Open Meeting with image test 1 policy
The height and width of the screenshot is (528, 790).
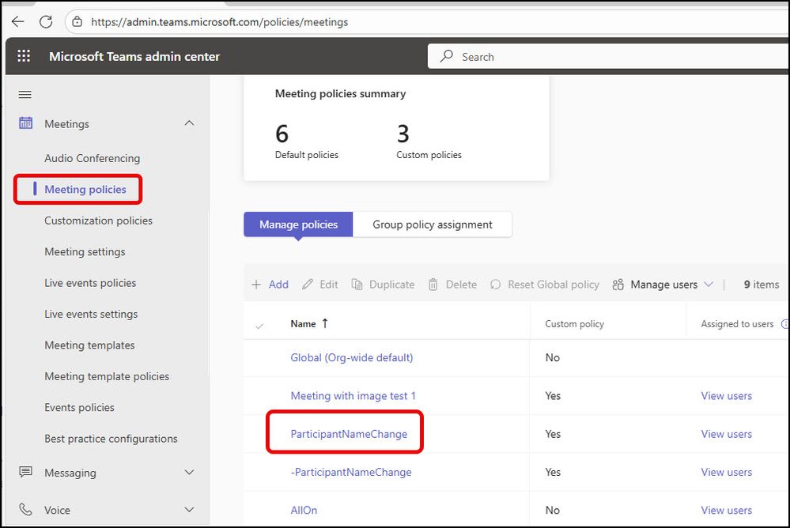(x=353, y=396)
